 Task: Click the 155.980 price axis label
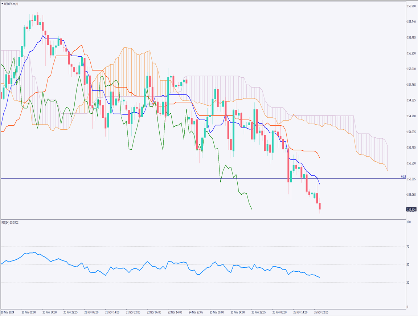tap(411, 6)
